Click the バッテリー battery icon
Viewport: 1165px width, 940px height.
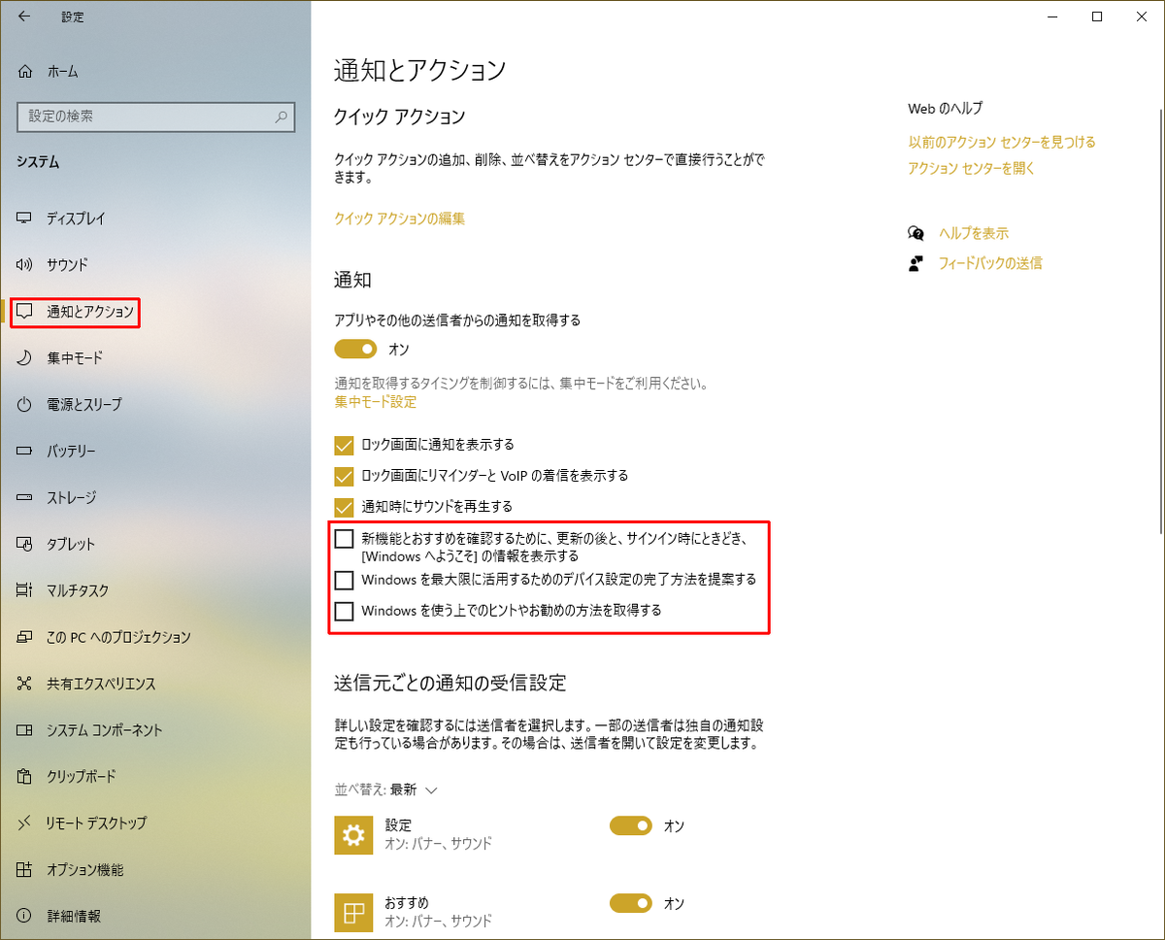click(25, 451)
